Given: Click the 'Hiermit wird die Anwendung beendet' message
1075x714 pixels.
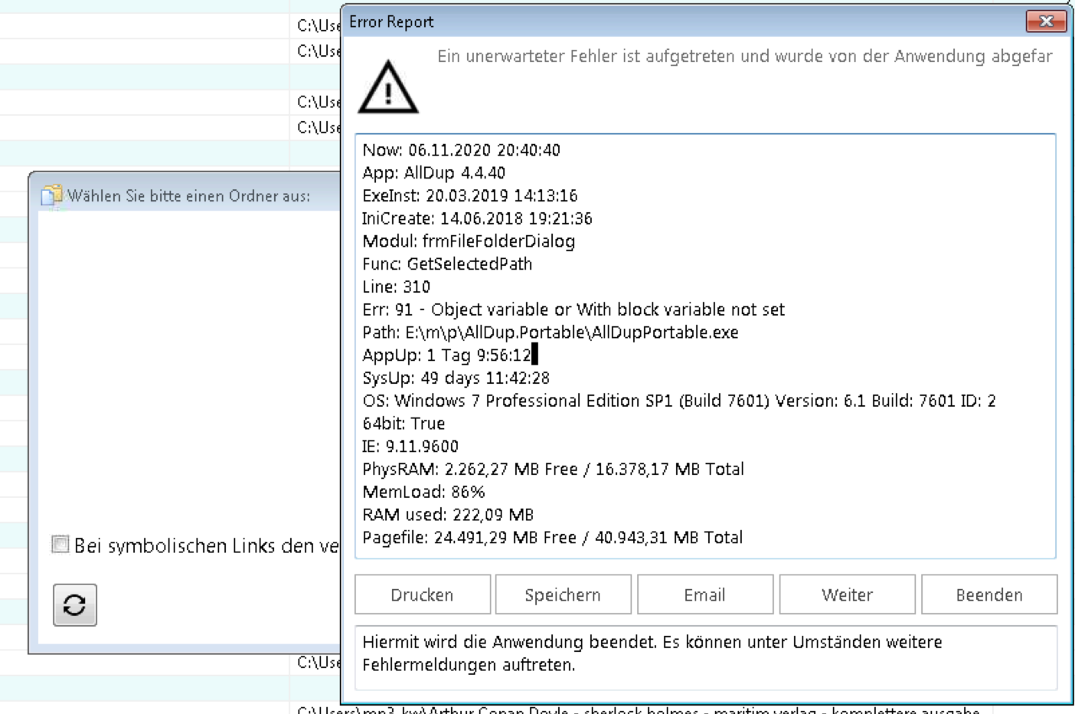Looking at the screenshot, I should coord(652,653).
